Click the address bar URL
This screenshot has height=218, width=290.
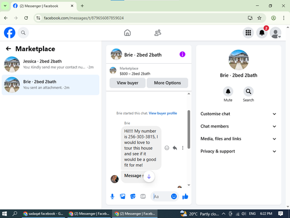[x=84, y=18]
